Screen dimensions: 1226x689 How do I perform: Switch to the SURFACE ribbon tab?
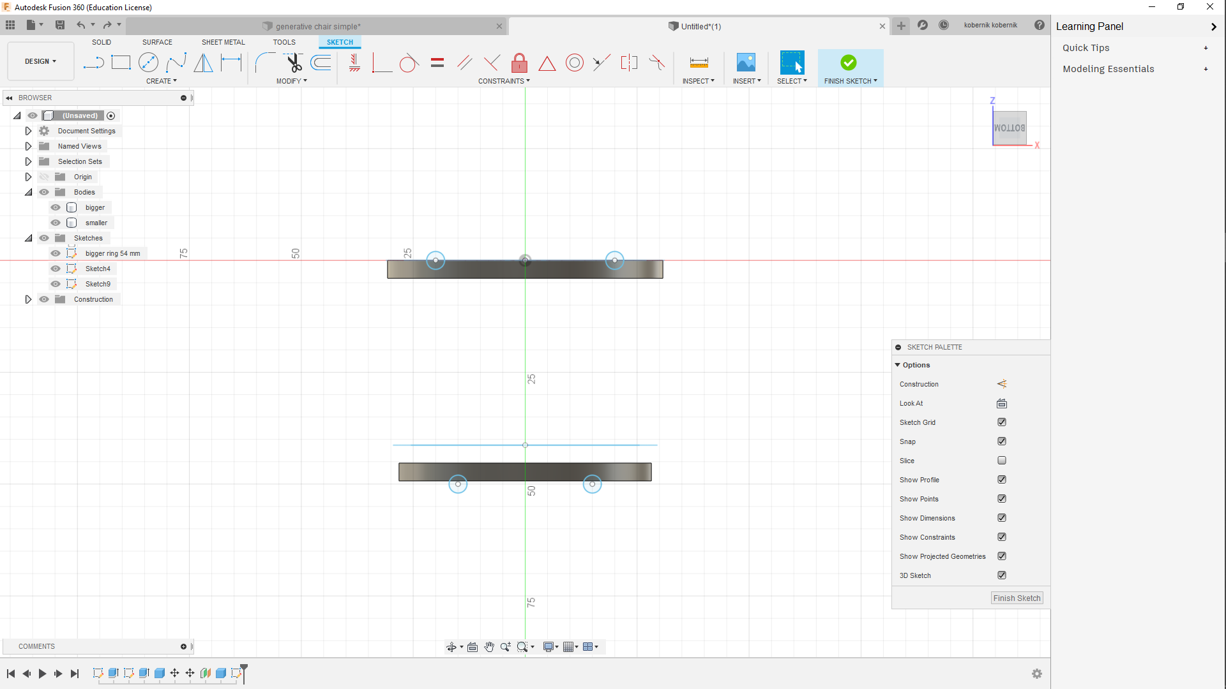tap(157, 42)
